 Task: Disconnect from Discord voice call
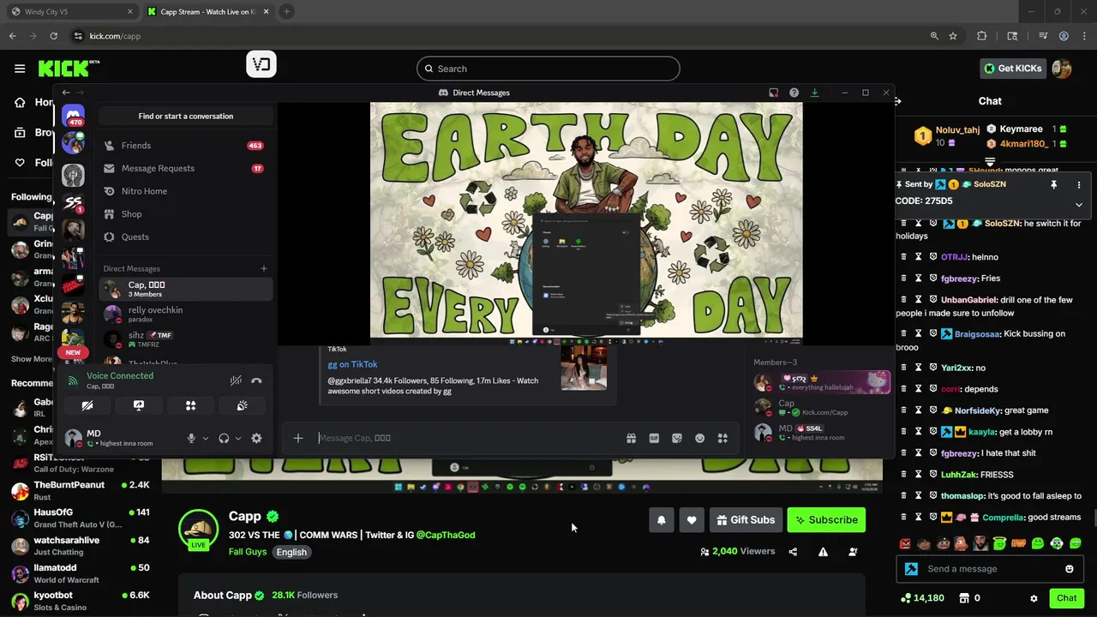[x=256, y=380]
